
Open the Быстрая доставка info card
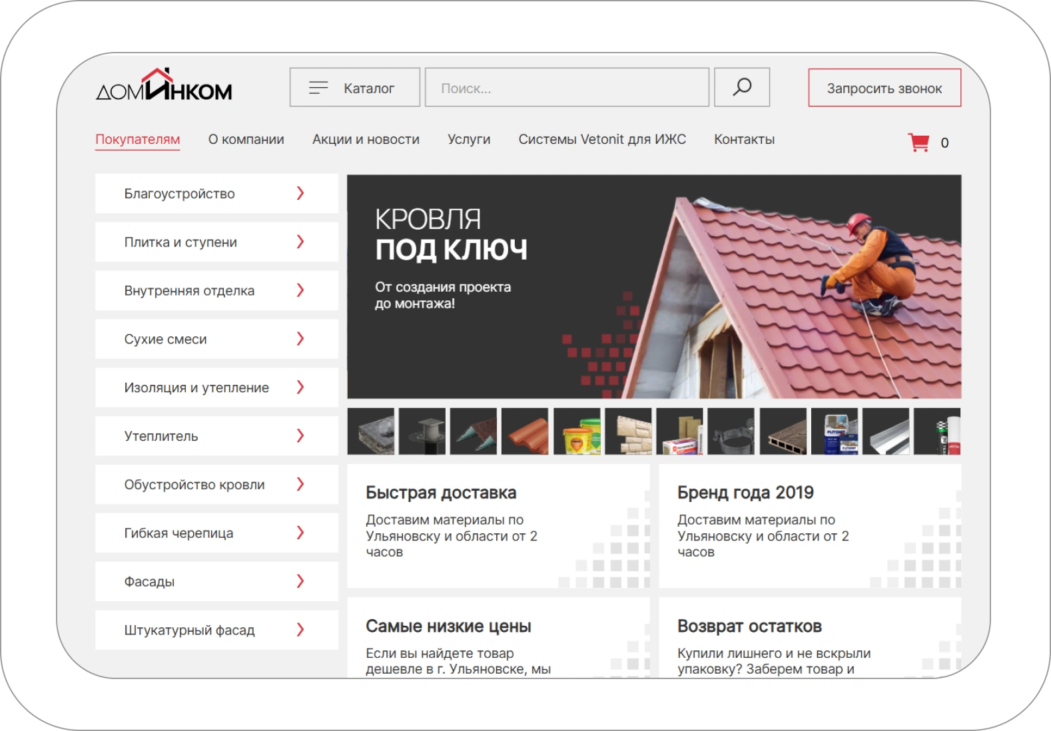[498, 526]
